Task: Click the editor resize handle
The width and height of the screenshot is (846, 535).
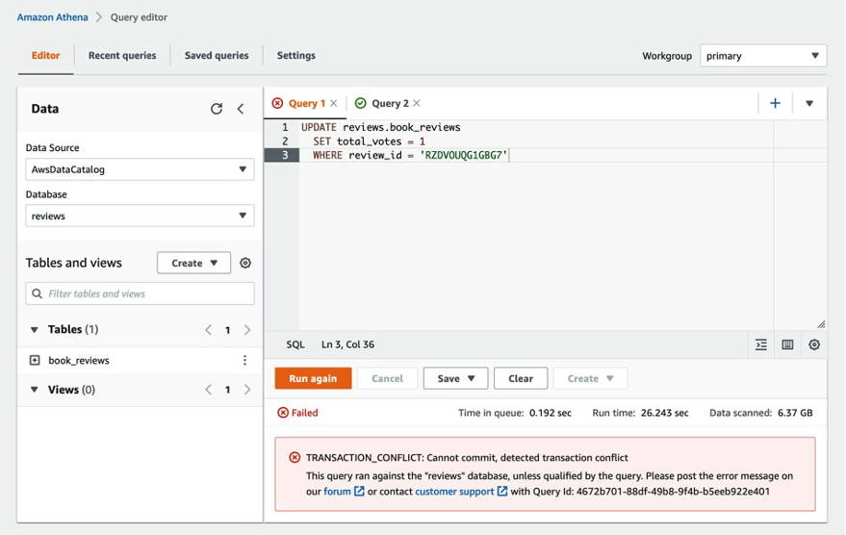Action: pos(821,324)
